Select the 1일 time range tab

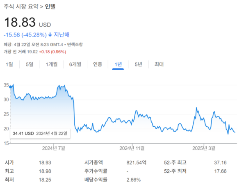(x=9, y=64)
